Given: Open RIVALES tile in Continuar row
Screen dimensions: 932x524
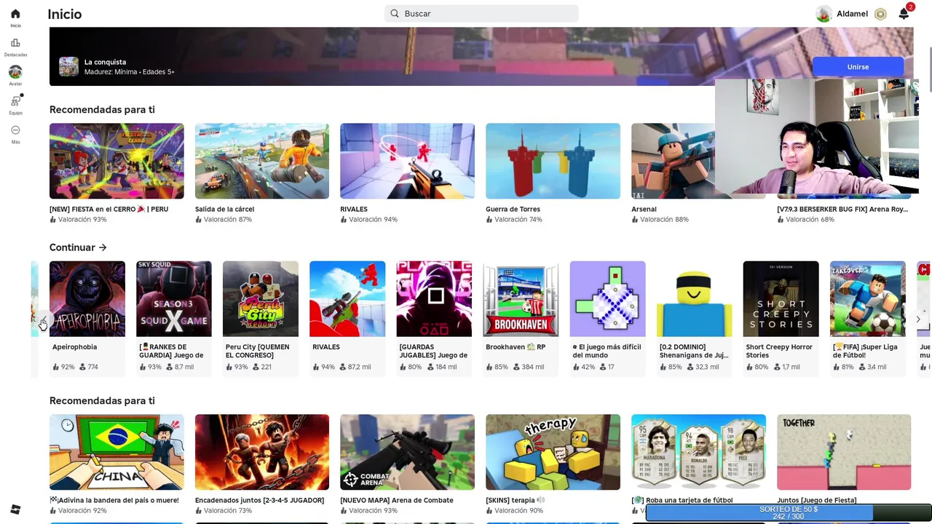Looking at the screenshot, I should pos(347,299).
